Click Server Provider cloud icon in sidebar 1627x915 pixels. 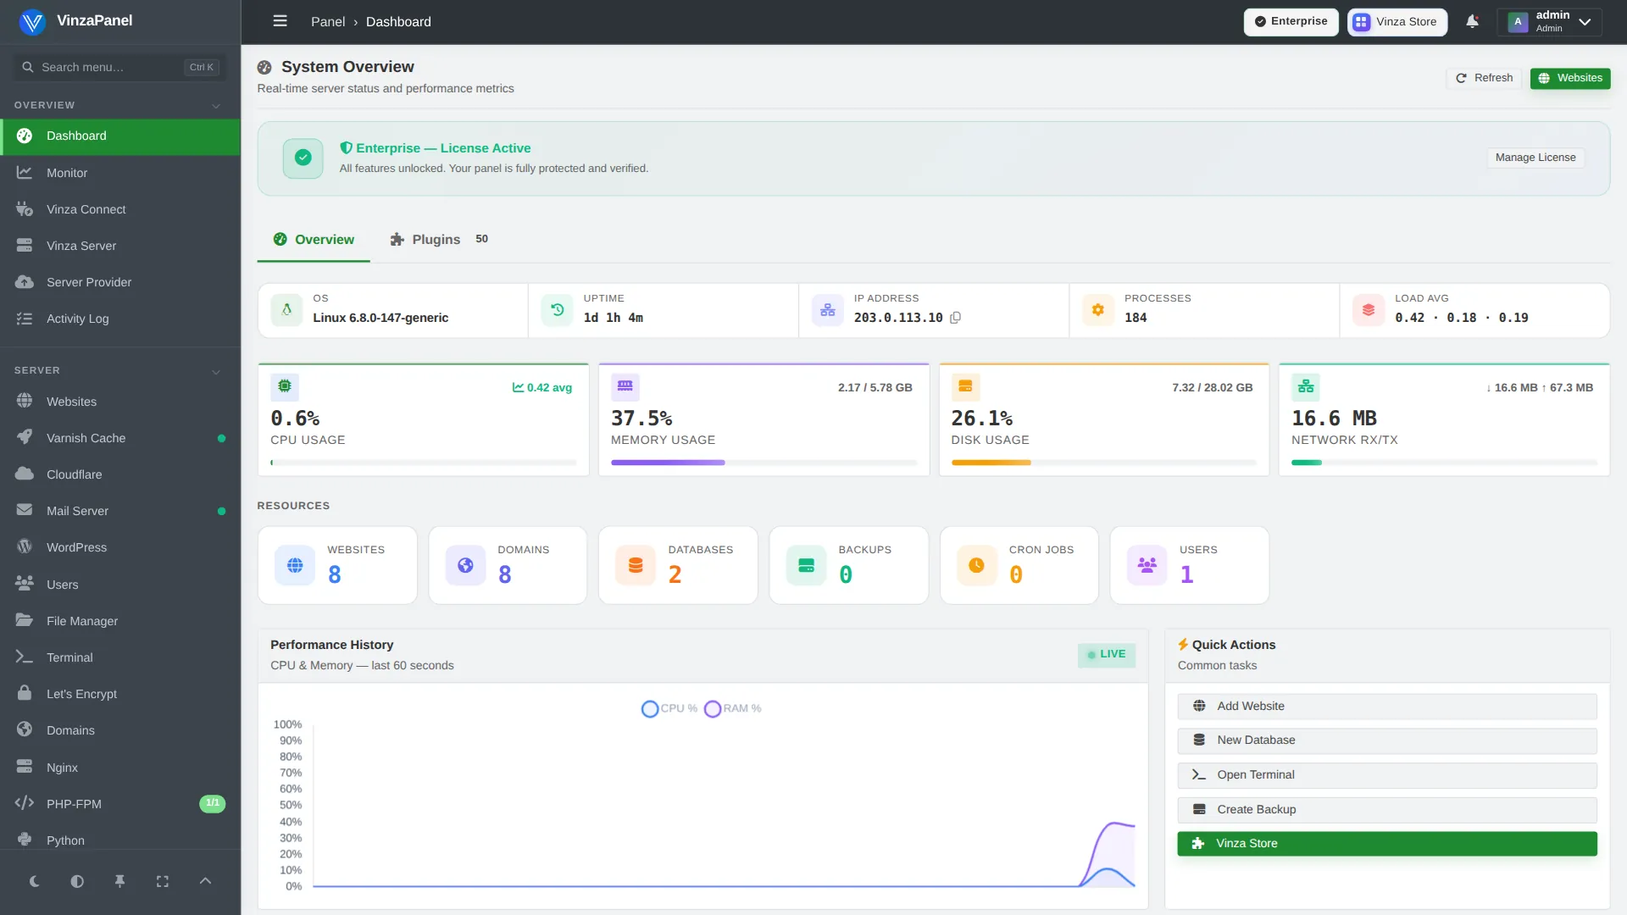tap(25, 282)
